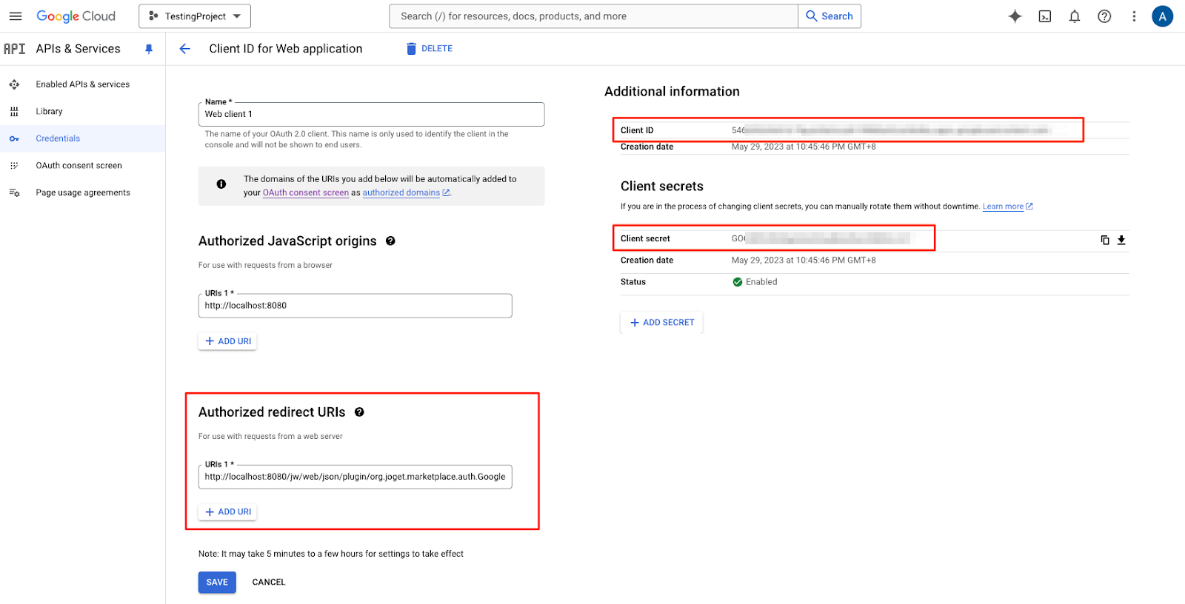Click the SAVE button
Image resolution: width=1185 pixels, height=604 pixels.
click(217, 583)
